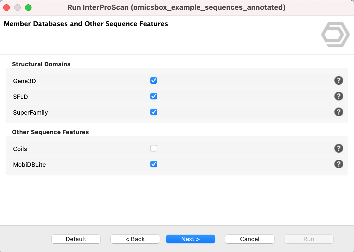The image size is (354, 252).
Task: Open the Coils help icon
Action: tap(339, 149)
